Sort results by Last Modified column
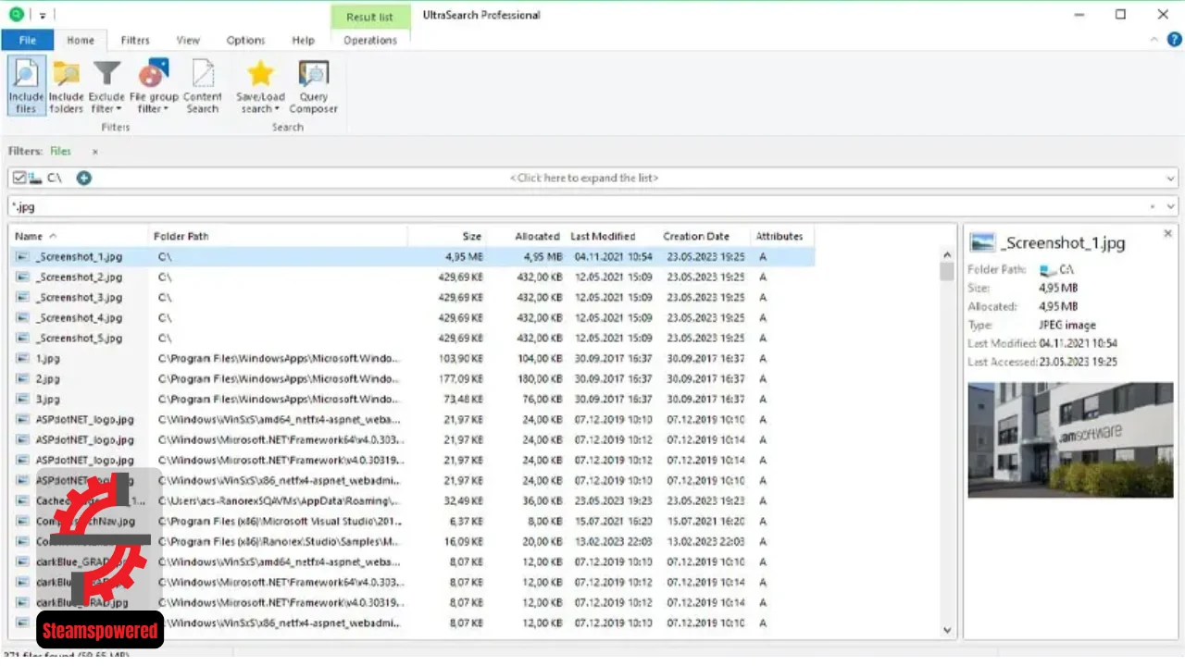Image resolution: width=1185 pixels, height=666 pixels. [611, 236]
